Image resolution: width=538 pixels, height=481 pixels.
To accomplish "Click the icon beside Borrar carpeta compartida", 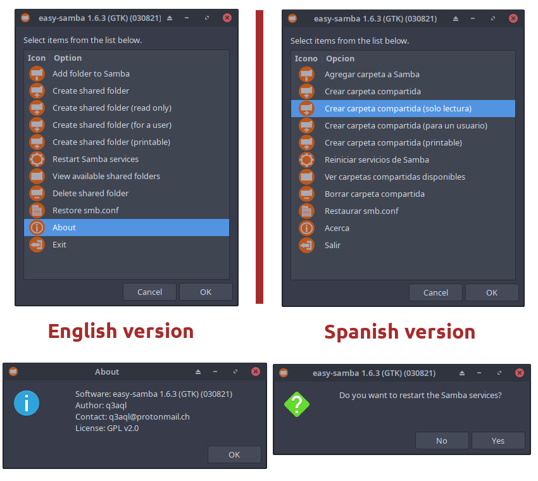I will point(306,194).
